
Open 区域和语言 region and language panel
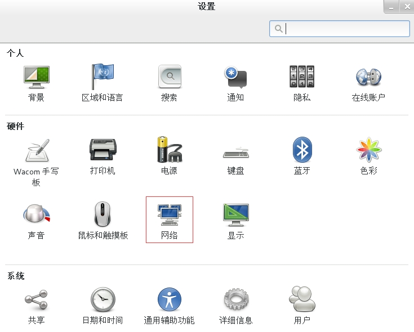click(103, 83)
